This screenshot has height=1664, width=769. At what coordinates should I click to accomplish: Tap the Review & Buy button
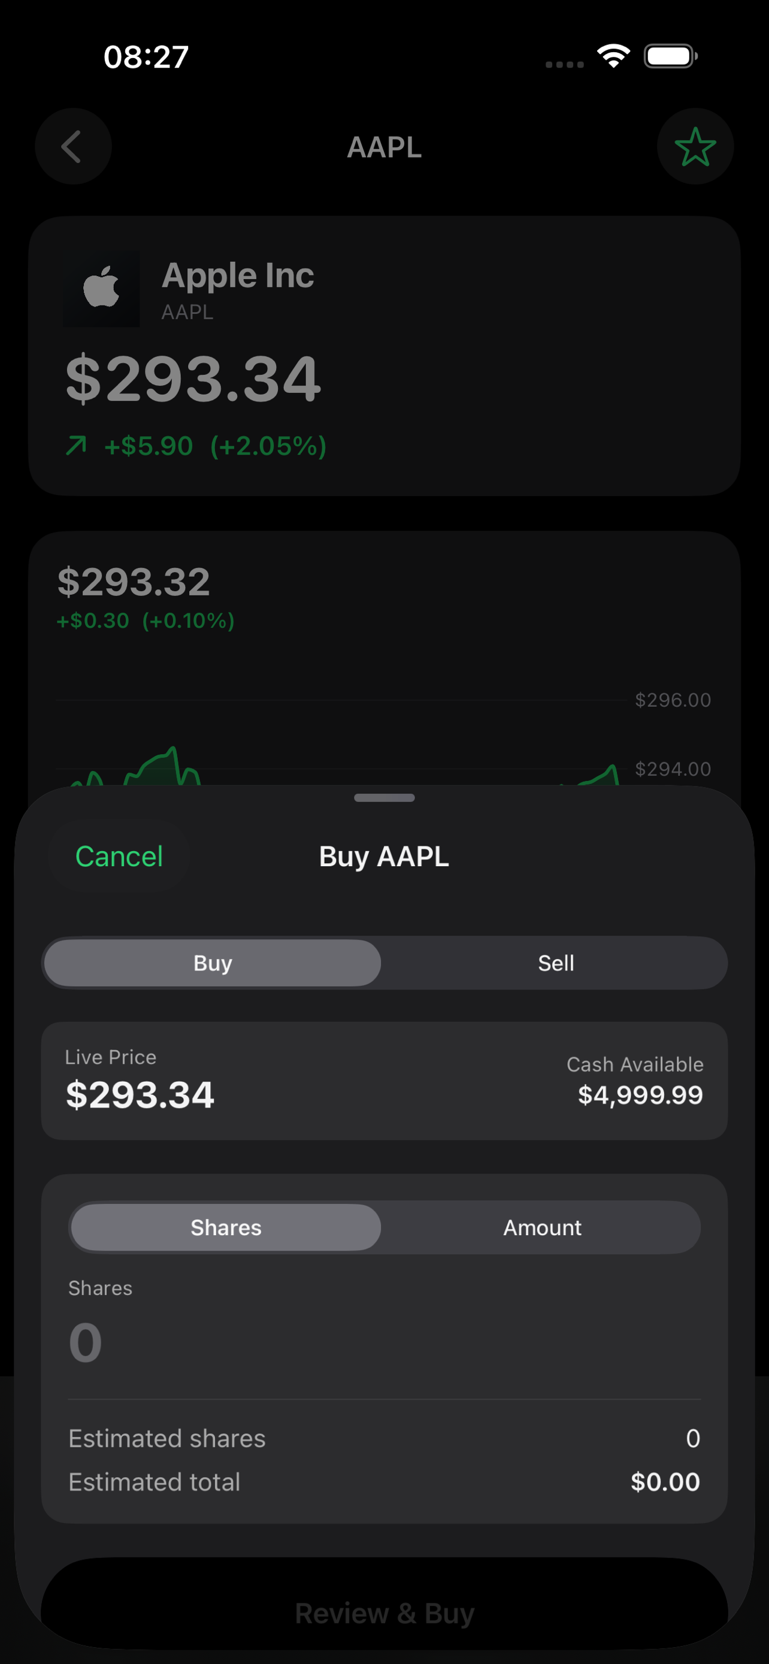tap(384, 1613)
